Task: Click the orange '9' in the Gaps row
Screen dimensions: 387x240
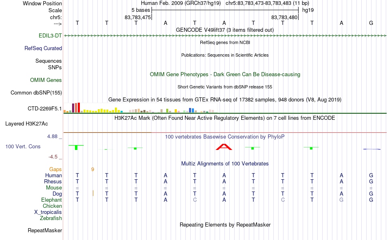Action: [x=92, y=170]
